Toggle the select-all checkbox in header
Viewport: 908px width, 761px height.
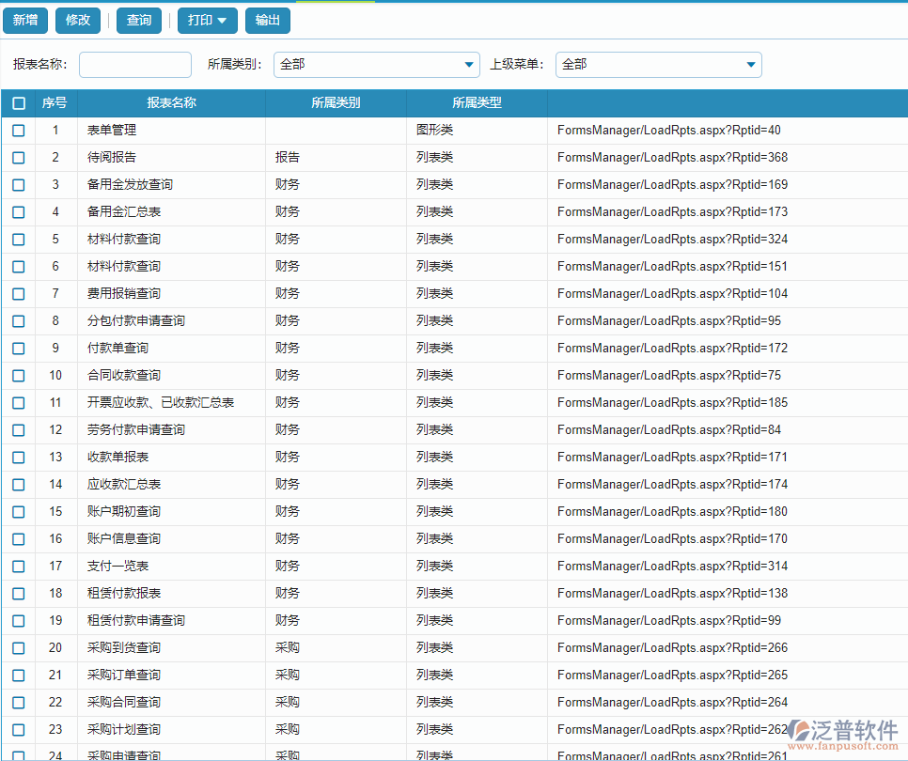click(17, 103)
